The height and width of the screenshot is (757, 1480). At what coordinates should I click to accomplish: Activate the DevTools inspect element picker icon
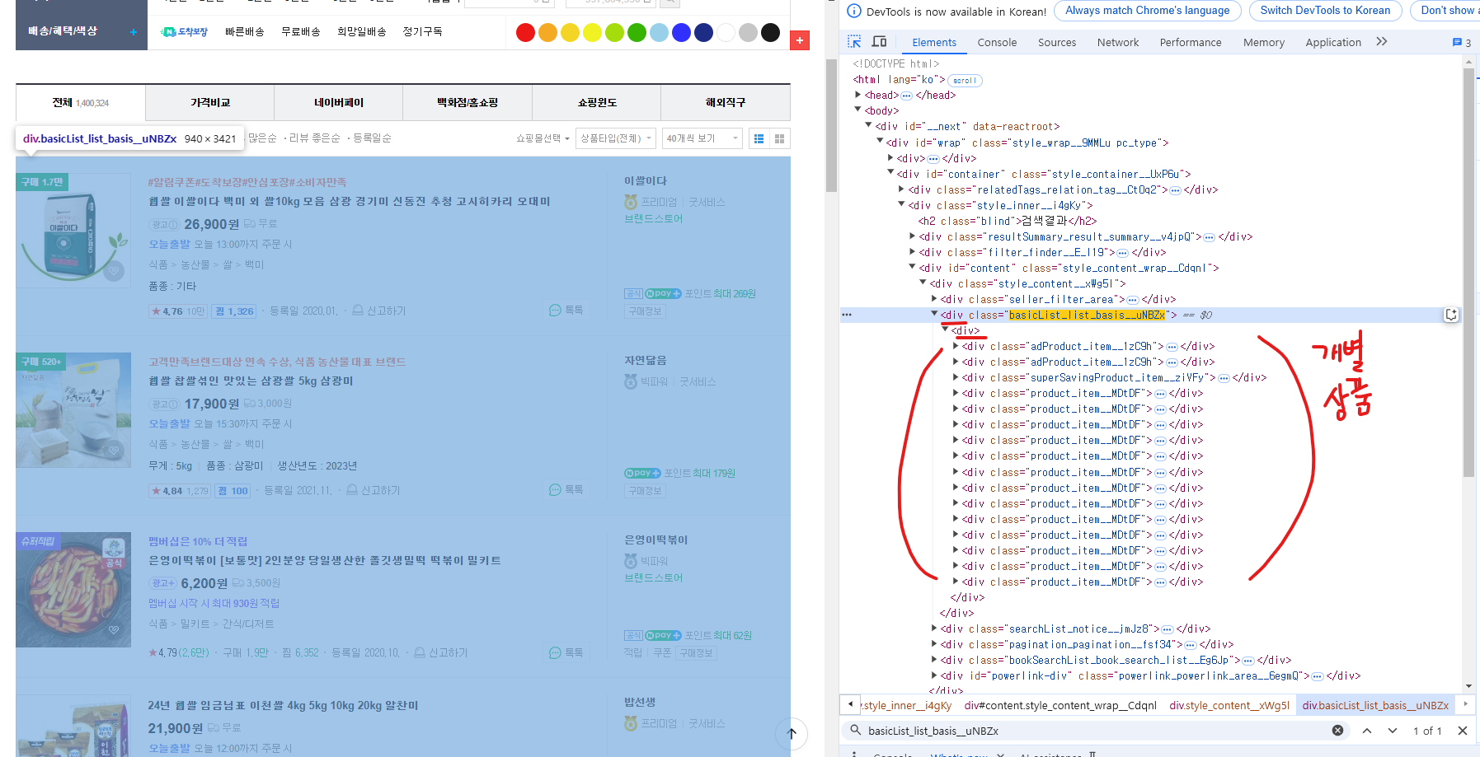[854, 41]
